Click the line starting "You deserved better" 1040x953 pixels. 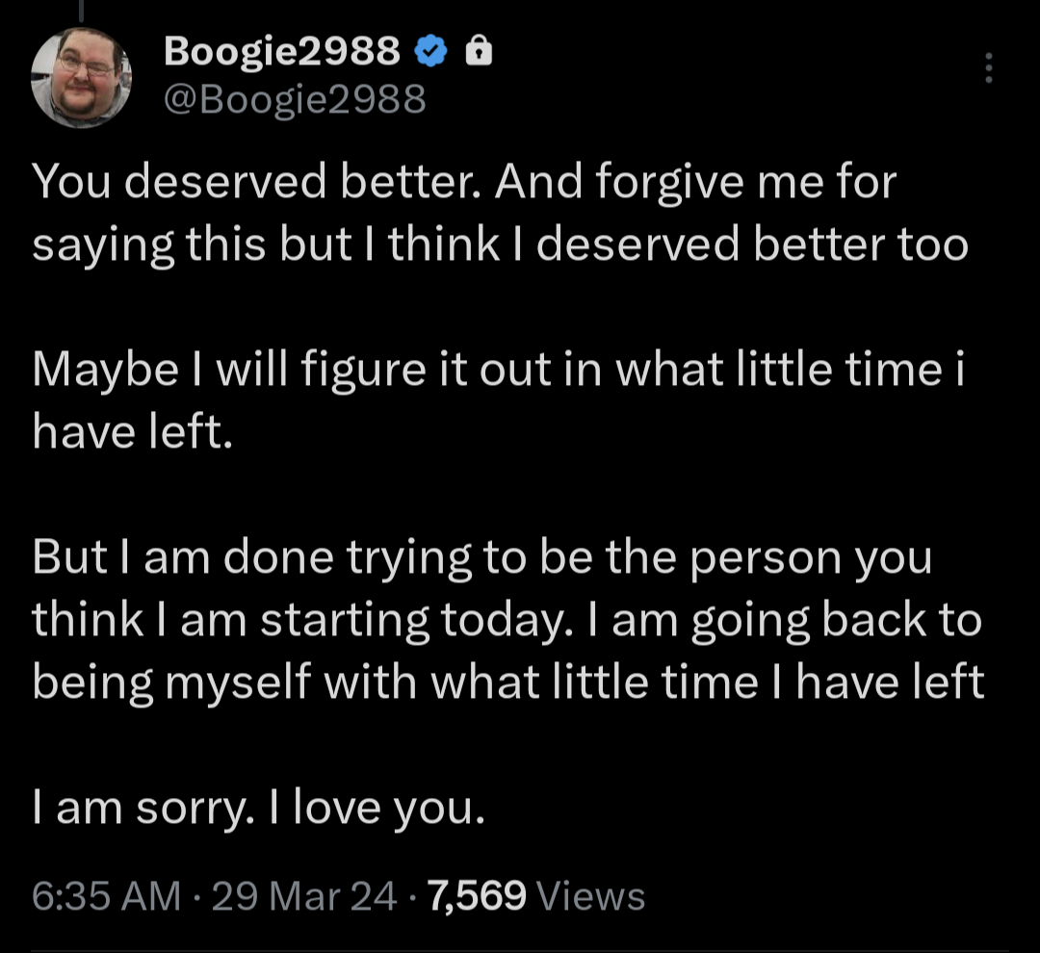click(464, 182)
